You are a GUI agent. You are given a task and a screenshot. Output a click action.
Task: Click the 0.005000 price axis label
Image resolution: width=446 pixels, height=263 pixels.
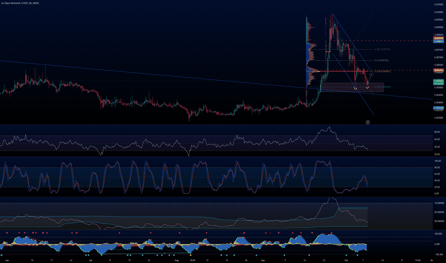[x=438, y=88]
